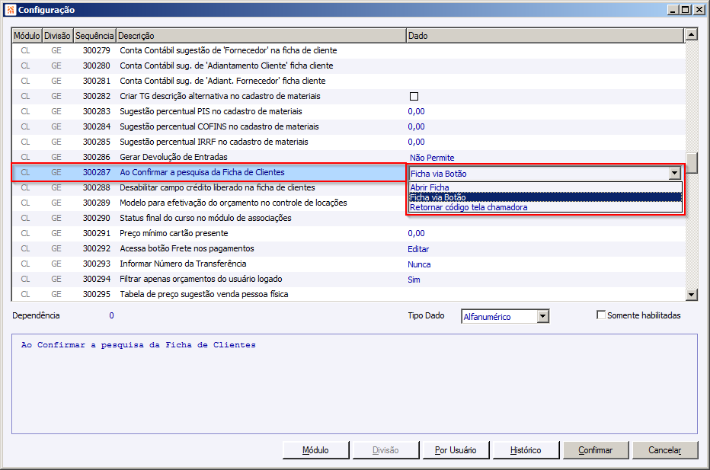The height and width of the screenshot is (470, 710).
Task: Click the 'Não Permite' value for Gerar Devolução
Action: tap(432, 158)
